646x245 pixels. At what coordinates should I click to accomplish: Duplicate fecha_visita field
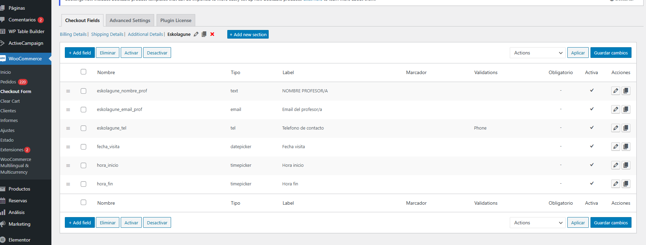[x=626, y=146]
